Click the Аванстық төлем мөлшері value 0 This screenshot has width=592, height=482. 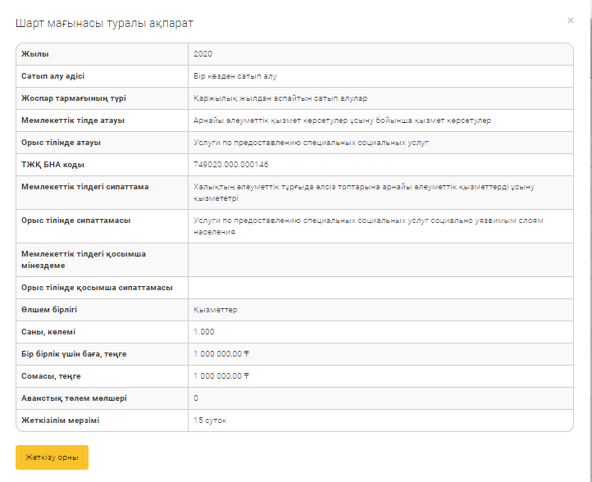click(196, 398)
